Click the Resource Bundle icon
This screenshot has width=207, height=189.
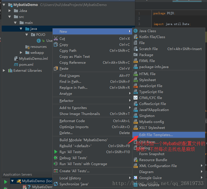tap(136, 160)
